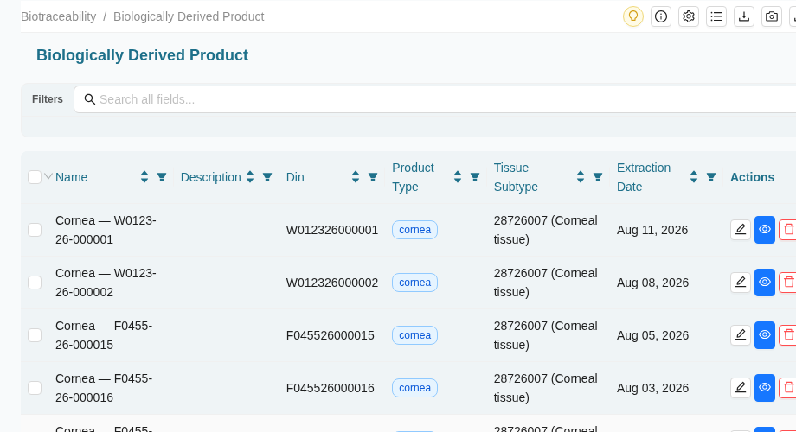Click extraction date Aug 05, 2026
Image resolution: width=796 pixels, height=432 pixels.
pos(652,335)
